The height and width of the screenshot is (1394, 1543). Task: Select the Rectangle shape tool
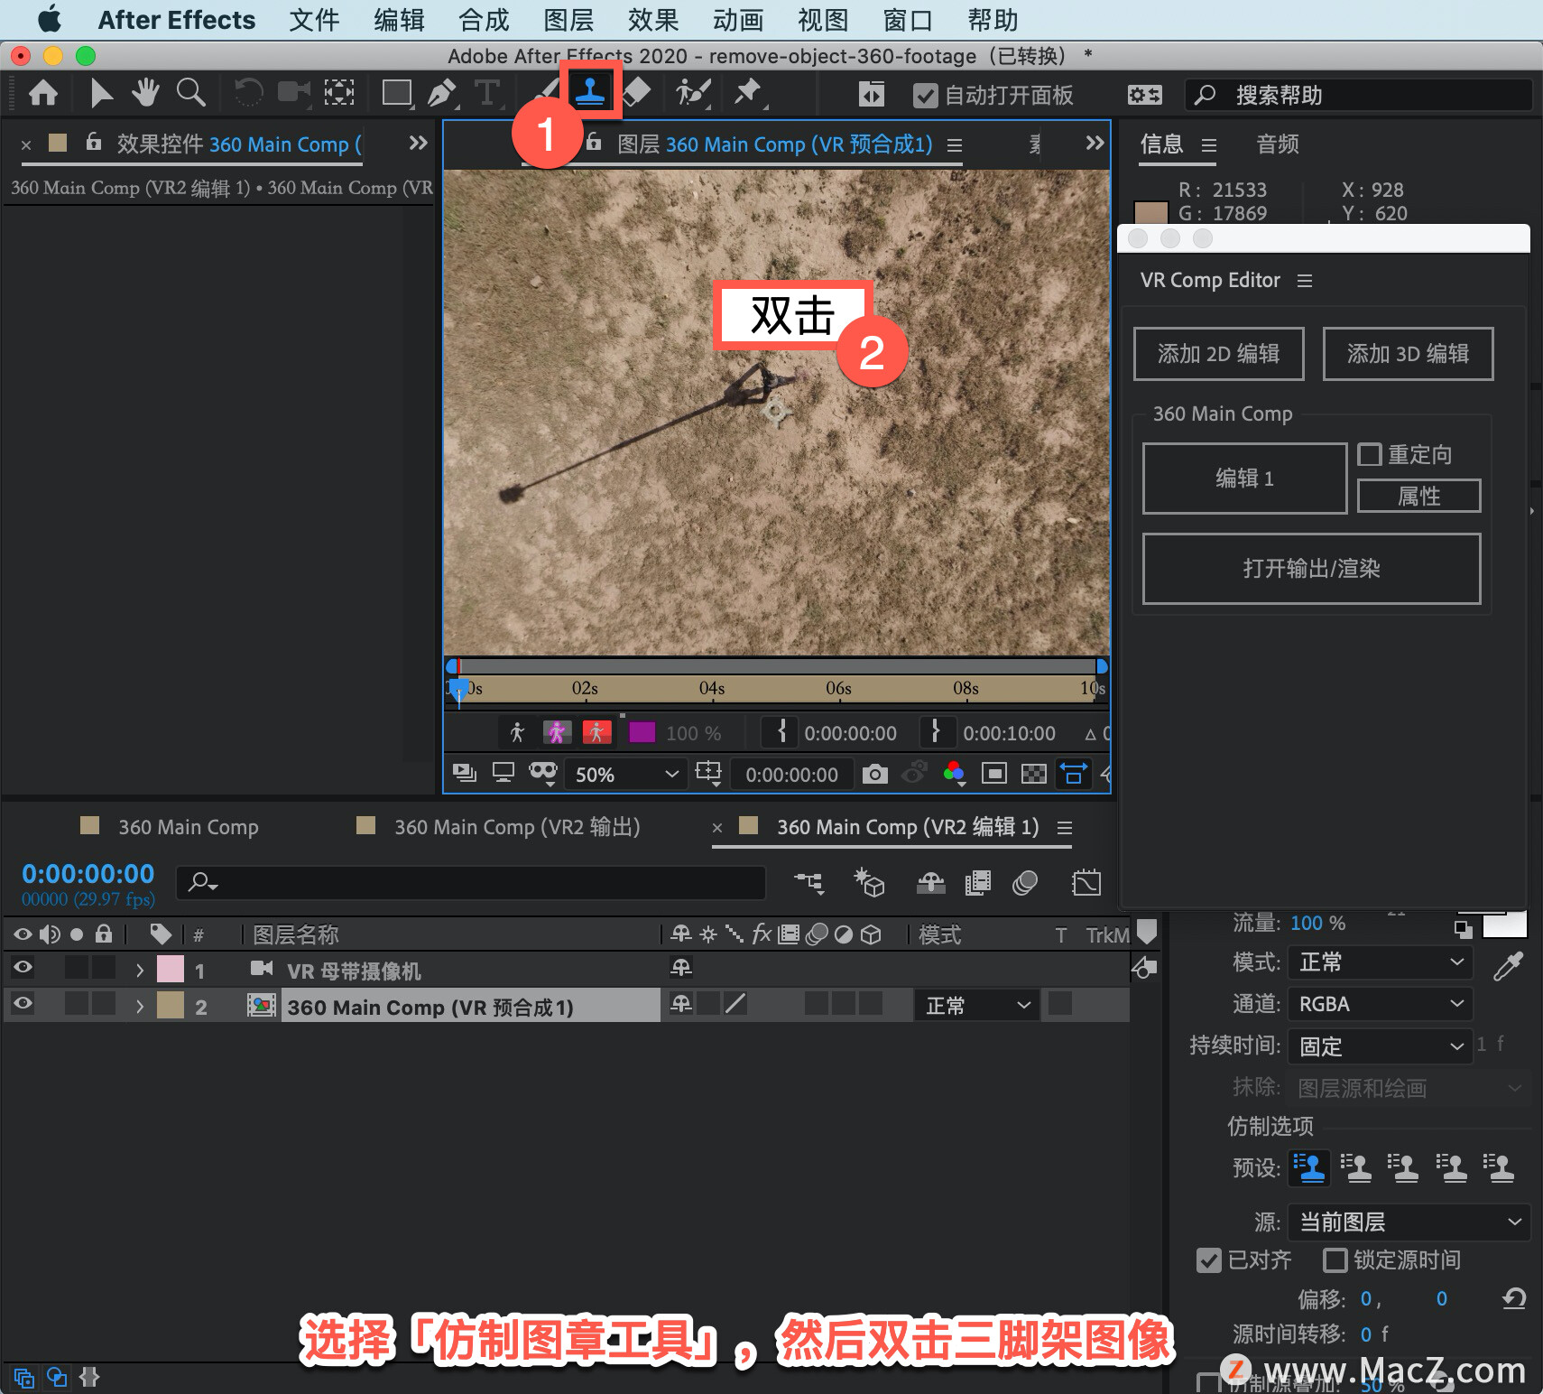pos(396,93)
